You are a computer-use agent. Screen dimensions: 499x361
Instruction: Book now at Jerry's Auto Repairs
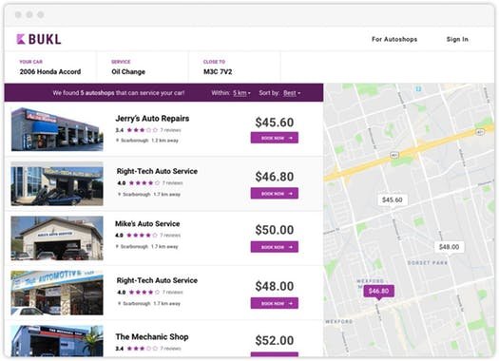pos(275,138)
